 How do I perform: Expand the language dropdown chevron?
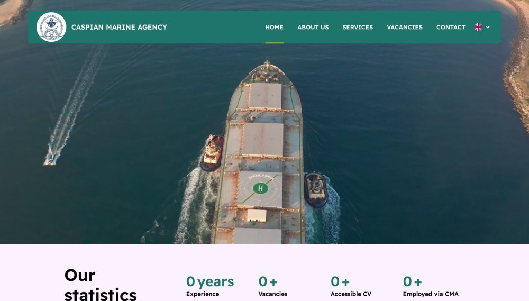(488, 27)
